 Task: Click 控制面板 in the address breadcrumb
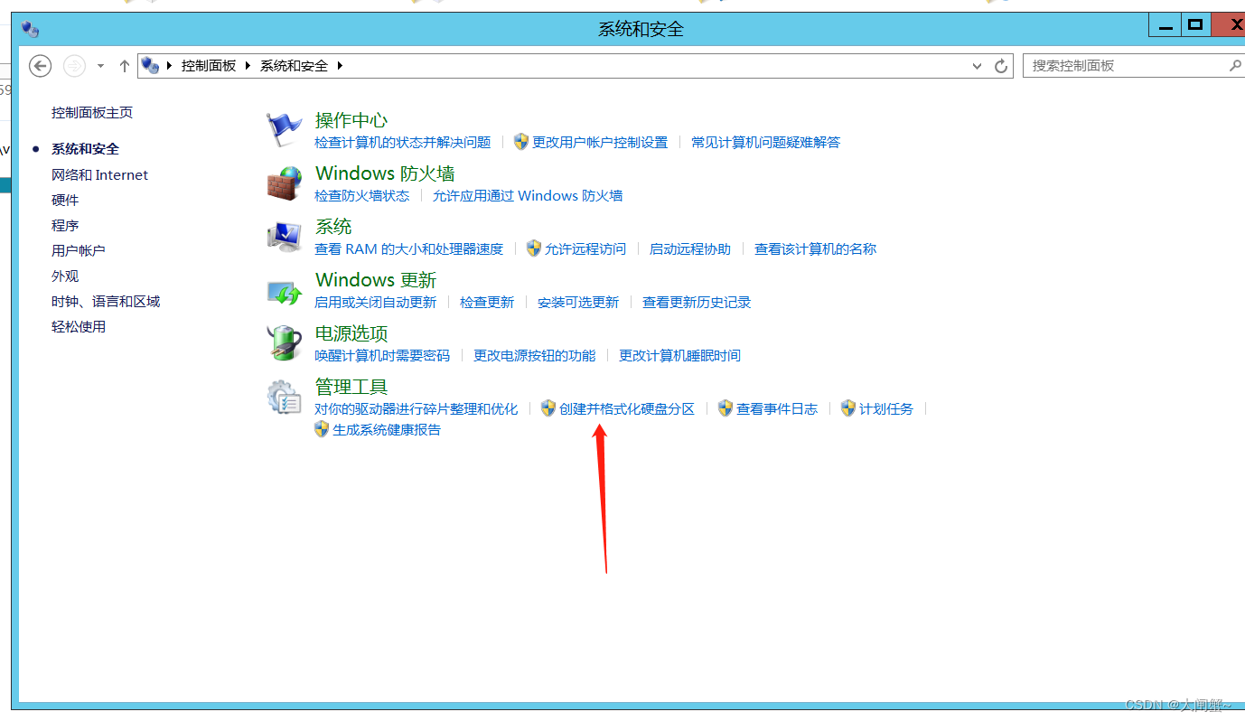pos(209,66)
